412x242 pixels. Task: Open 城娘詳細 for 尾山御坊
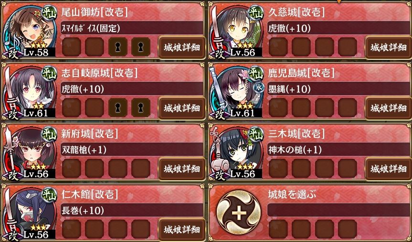(182, 47)
